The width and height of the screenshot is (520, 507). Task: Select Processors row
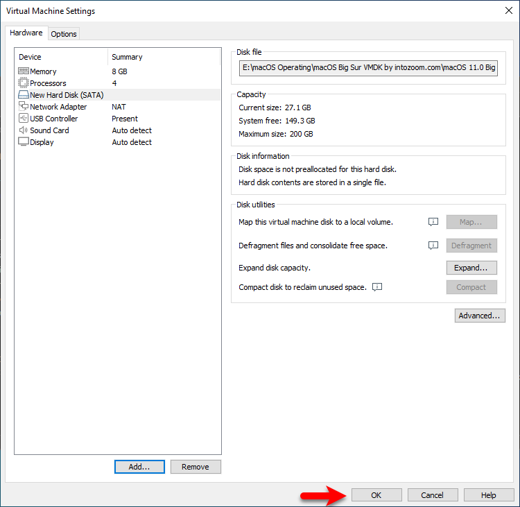[118, 83]
